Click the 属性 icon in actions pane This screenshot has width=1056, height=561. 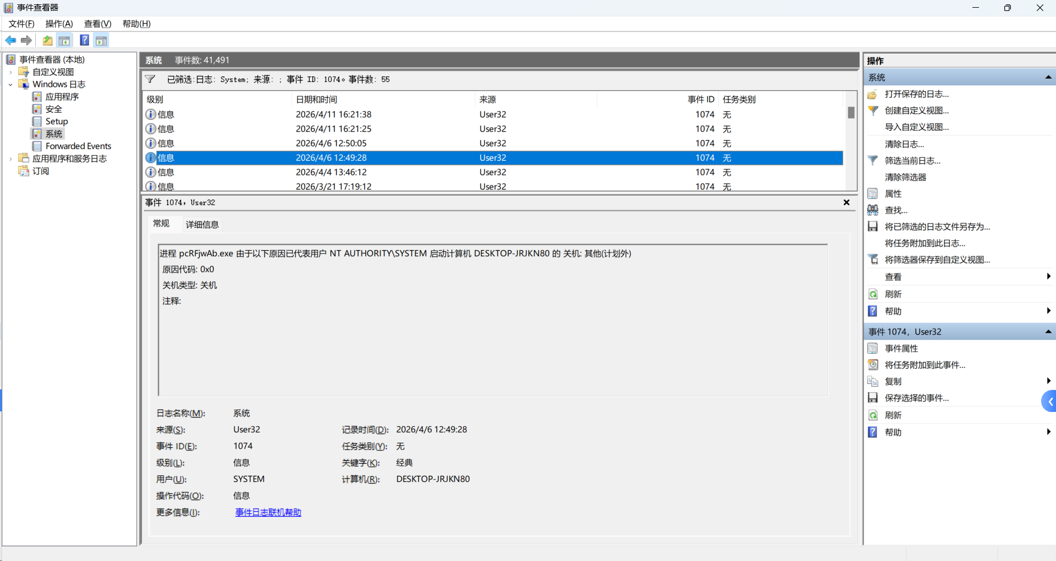click(x=872, y=194)
